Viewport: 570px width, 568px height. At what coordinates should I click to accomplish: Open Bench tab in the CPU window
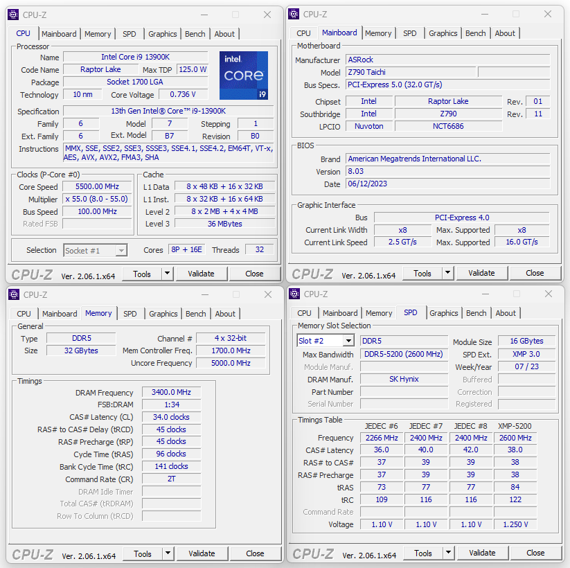click(195, 34)
